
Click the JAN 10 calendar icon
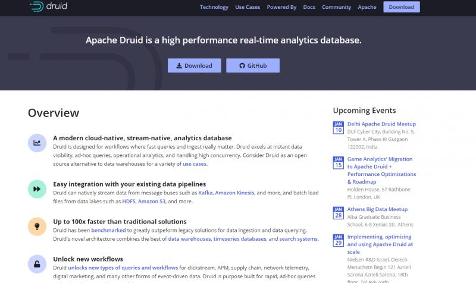(x=338, y=128)
